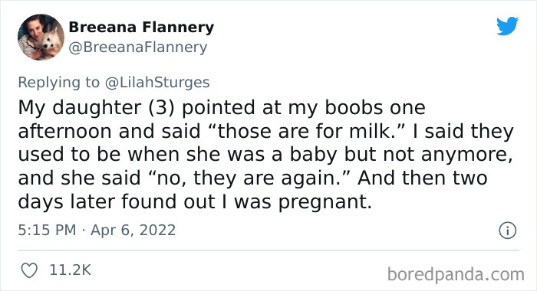
Task: Click the phrase 'days later found out'
Action: click(117, 201)
